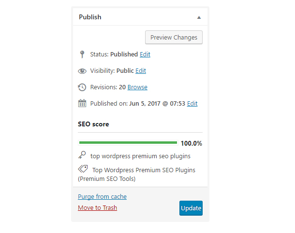This screenshot has width=295, height=233.
Task: Click the focus keyword key icon
Action: point(82,155)
